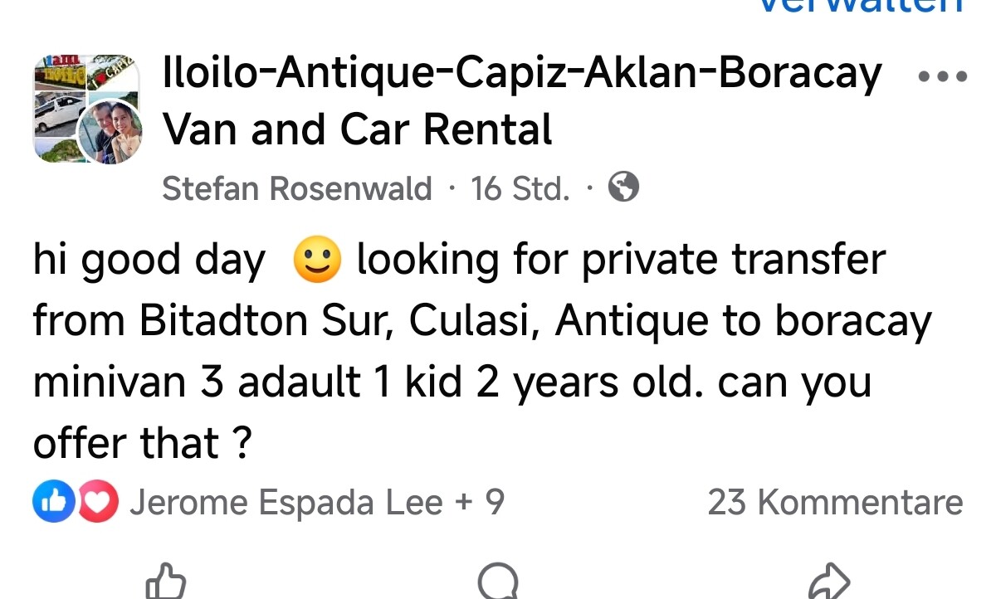Tap the Like thumbs-up button below post
Screen dimensions: 996x599
tap(166, 582)
